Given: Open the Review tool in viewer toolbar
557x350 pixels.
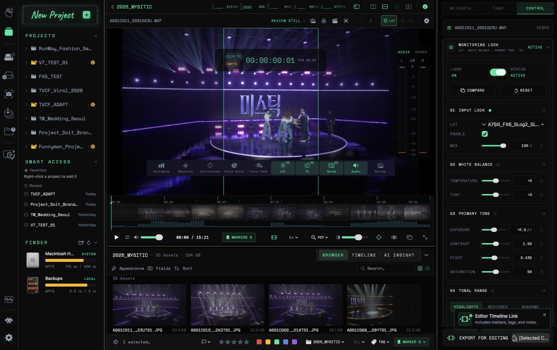Looking at the screenshot, I should coord(380,168).
